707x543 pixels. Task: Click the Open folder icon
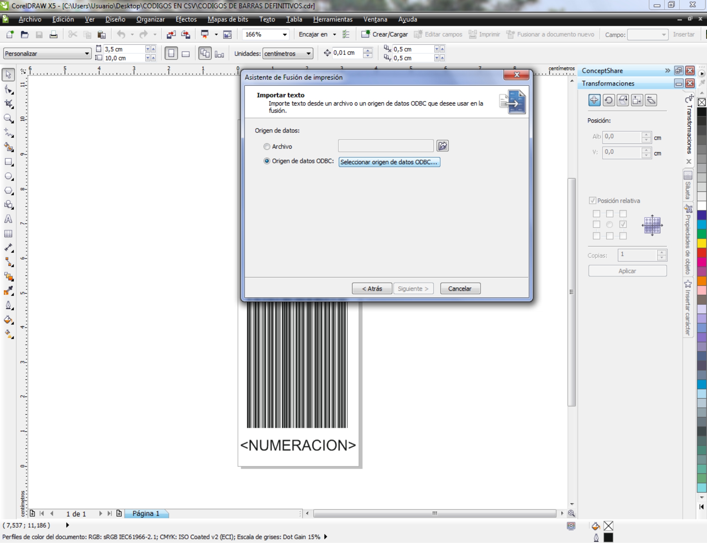point(24,34)
